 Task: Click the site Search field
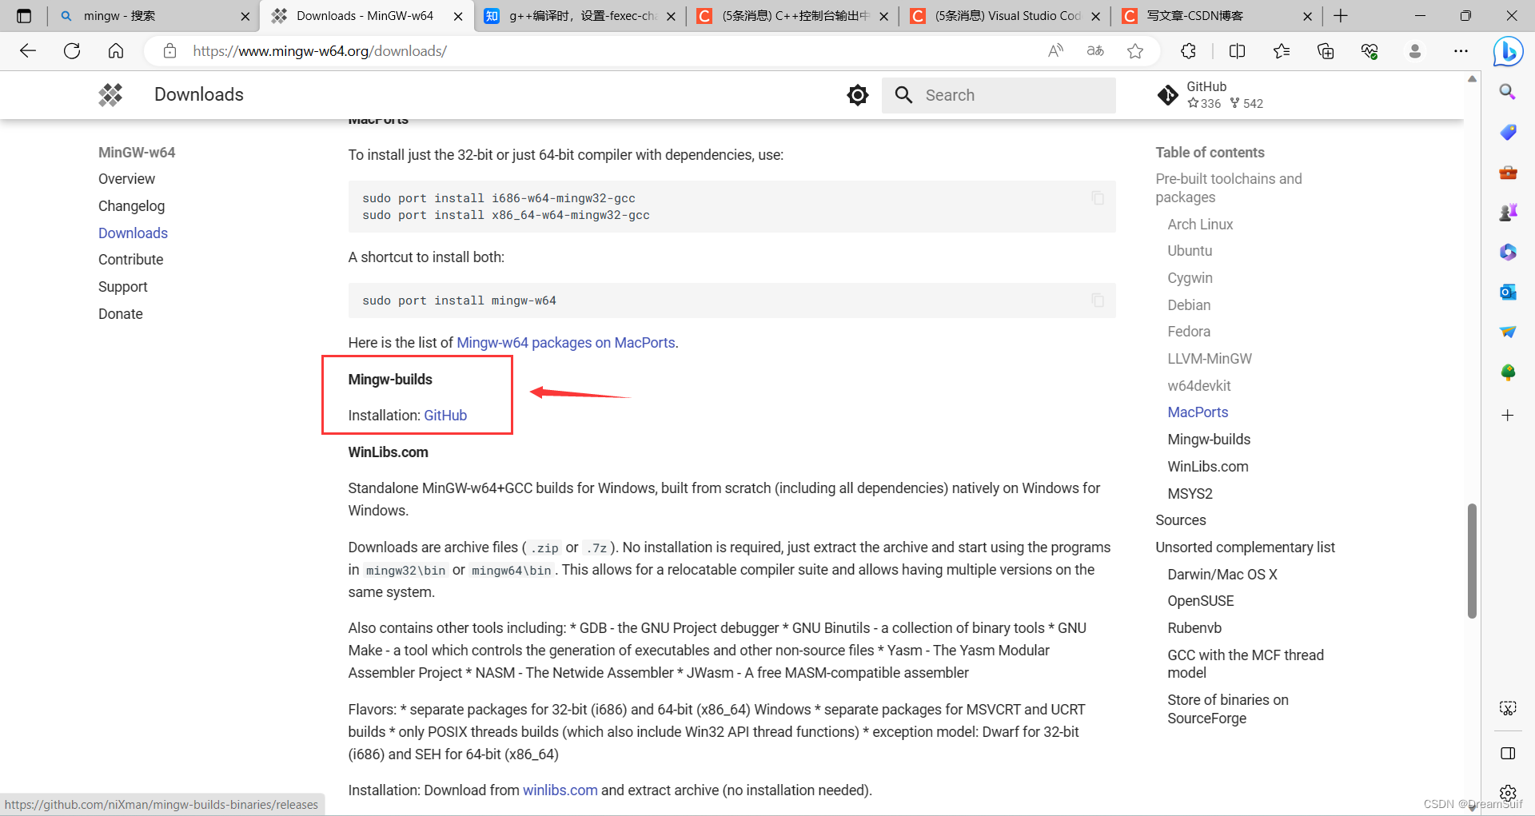click(x=999, y=95)
